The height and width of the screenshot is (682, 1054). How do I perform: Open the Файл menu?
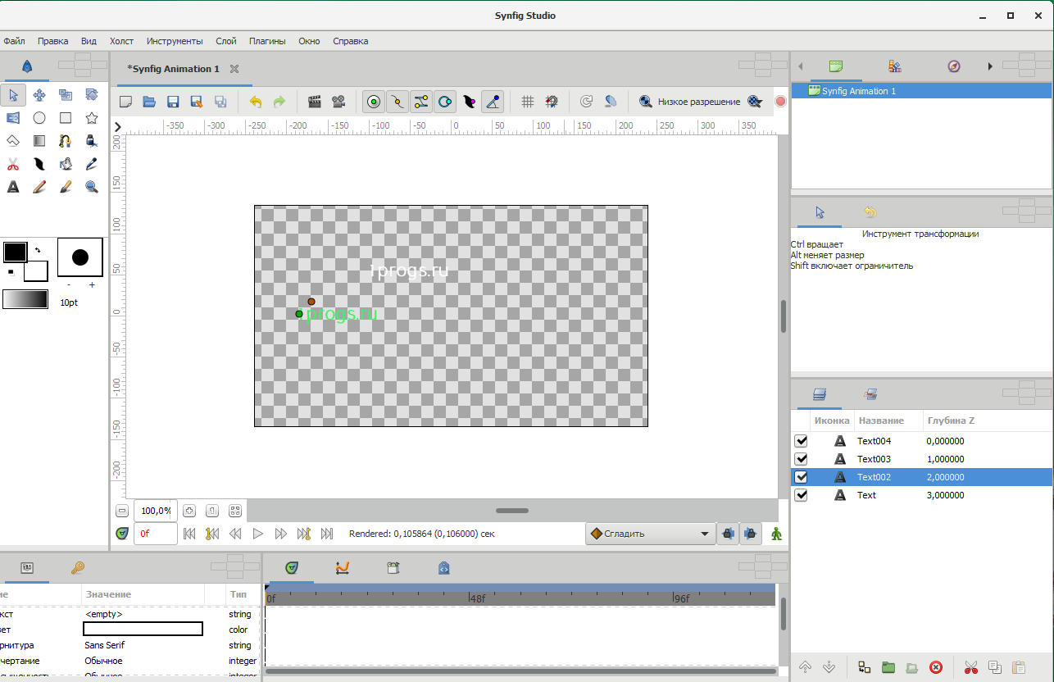(14, 41)
